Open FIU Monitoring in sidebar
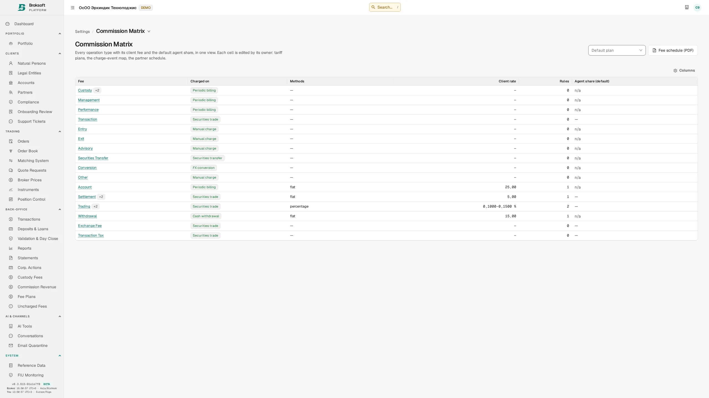 point(30,375)
